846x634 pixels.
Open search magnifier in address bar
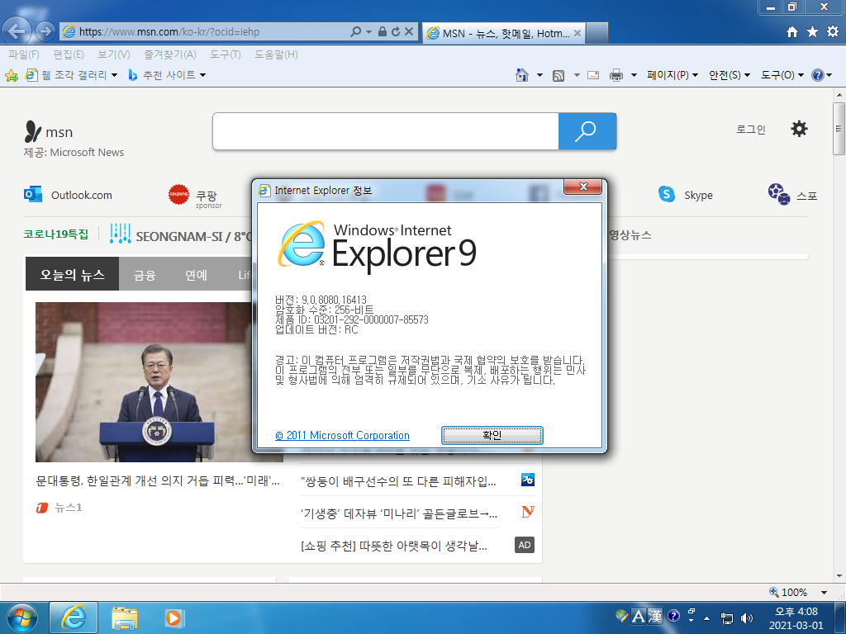355,32
